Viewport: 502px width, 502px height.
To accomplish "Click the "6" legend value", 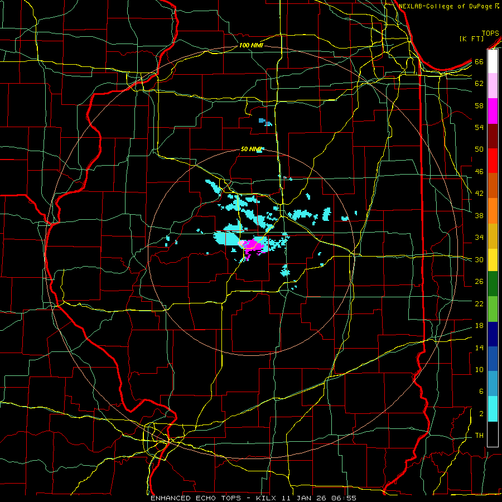I will pyautogui.click(x=481, y=392).
